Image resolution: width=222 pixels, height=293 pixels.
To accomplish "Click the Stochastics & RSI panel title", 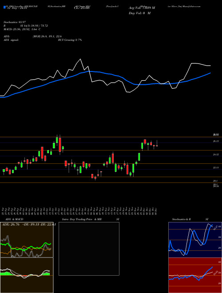I will pyautogui.click(x=190, y=219).
